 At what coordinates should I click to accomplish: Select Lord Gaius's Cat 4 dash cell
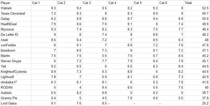pyautogui.click(x=120, y=103)
